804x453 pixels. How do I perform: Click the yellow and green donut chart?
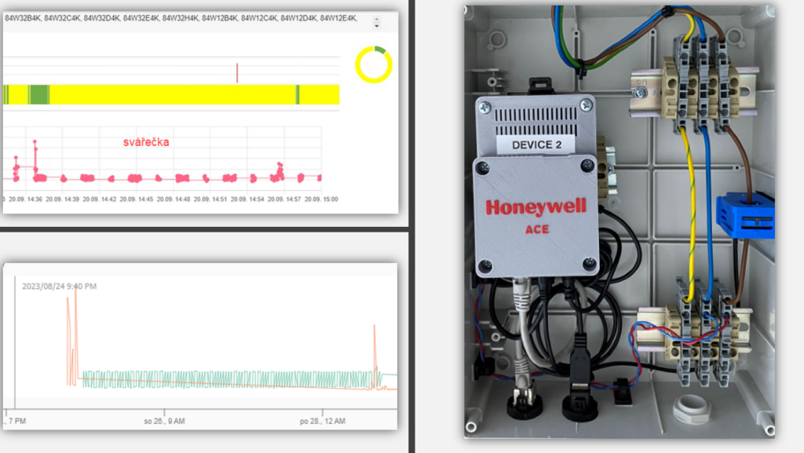373,64
